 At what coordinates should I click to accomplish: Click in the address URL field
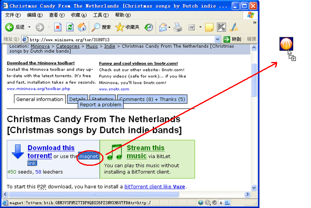coord(121,40)
